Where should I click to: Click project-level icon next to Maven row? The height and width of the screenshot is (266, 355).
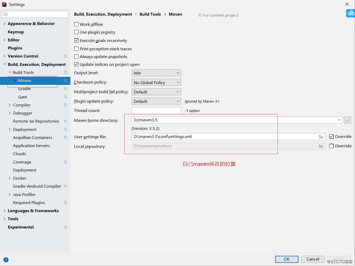tap(65, 81)
